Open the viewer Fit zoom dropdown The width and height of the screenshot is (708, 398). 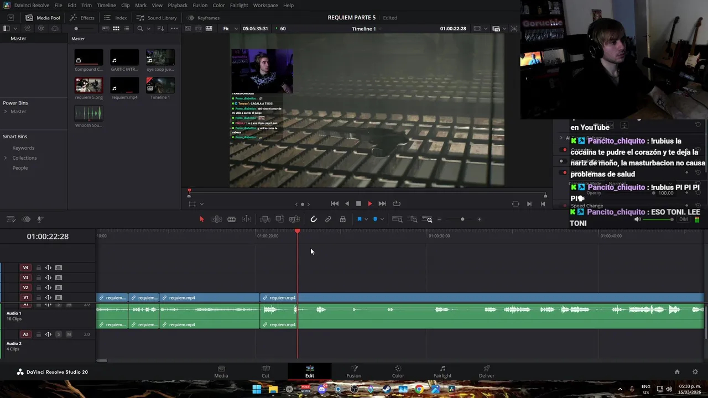coord(230,28)
